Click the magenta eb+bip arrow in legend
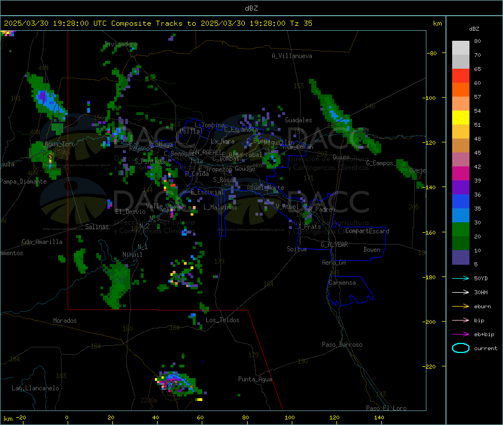Image resolution: width=503 pixels, height=425 pixels. (x=461, y=335)
